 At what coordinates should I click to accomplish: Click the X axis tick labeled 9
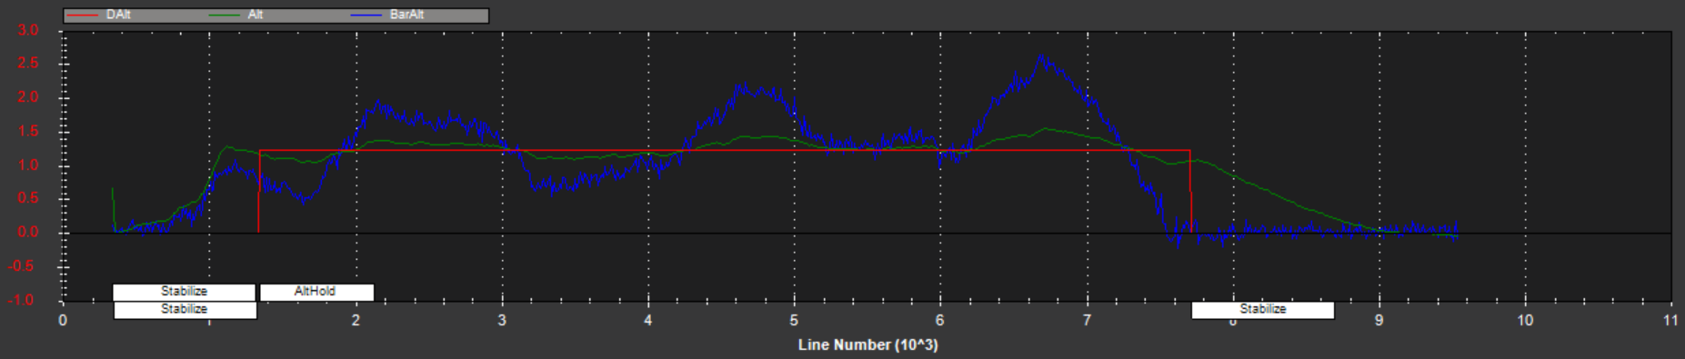coord(1379,320)
